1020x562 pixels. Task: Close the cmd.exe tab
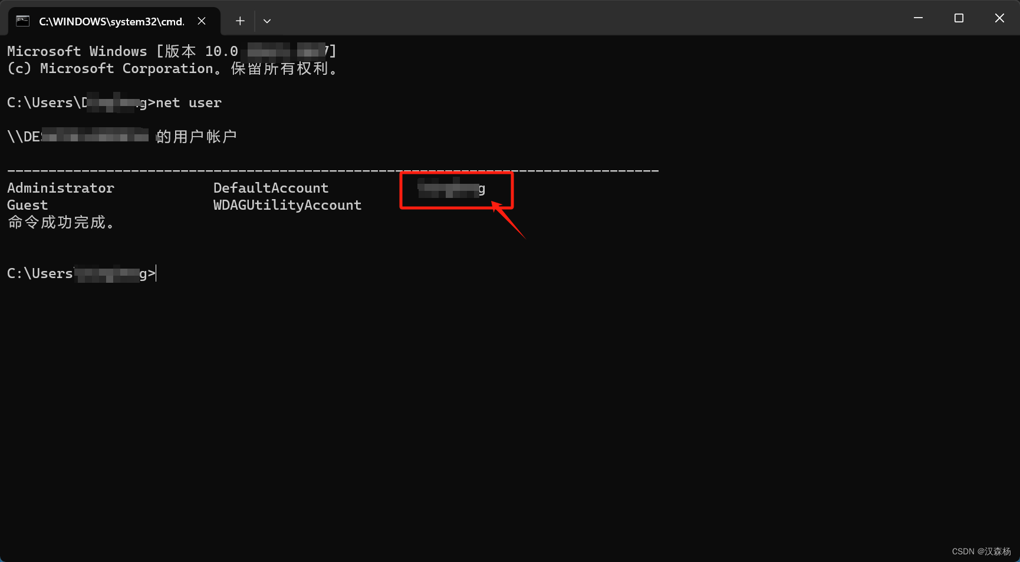(202, 21)
